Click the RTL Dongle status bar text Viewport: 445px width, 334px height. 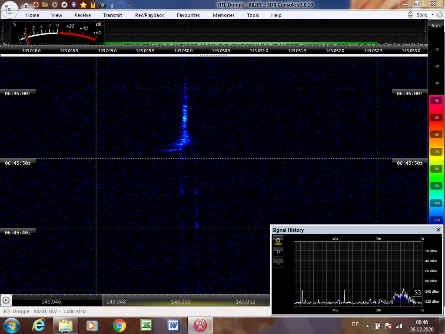pyautogui.click(x=45, y=311)
